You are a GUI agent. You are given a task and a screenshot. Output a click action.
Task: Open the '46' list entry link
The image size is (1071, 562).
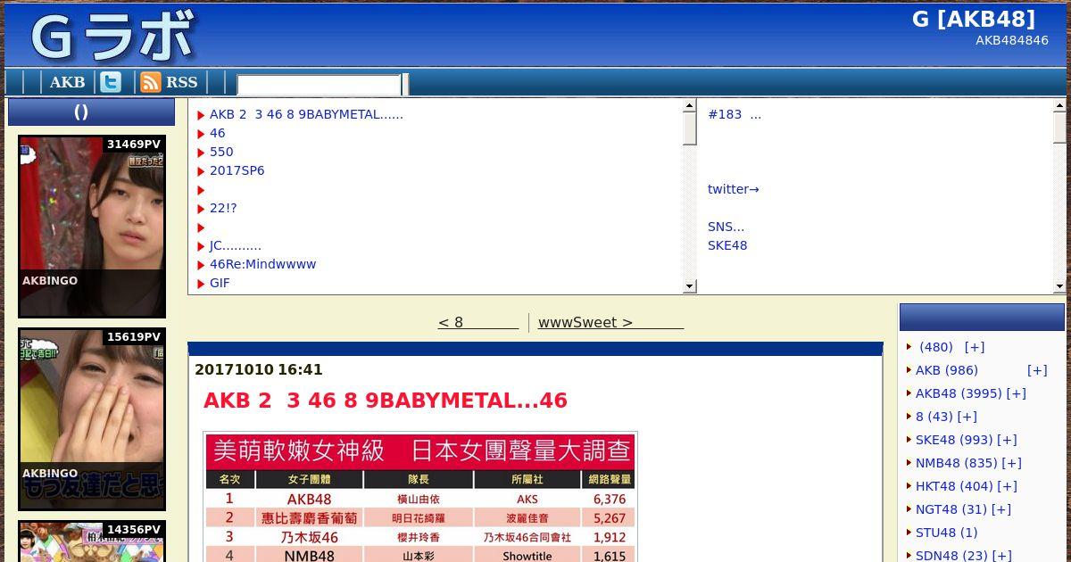218,133
